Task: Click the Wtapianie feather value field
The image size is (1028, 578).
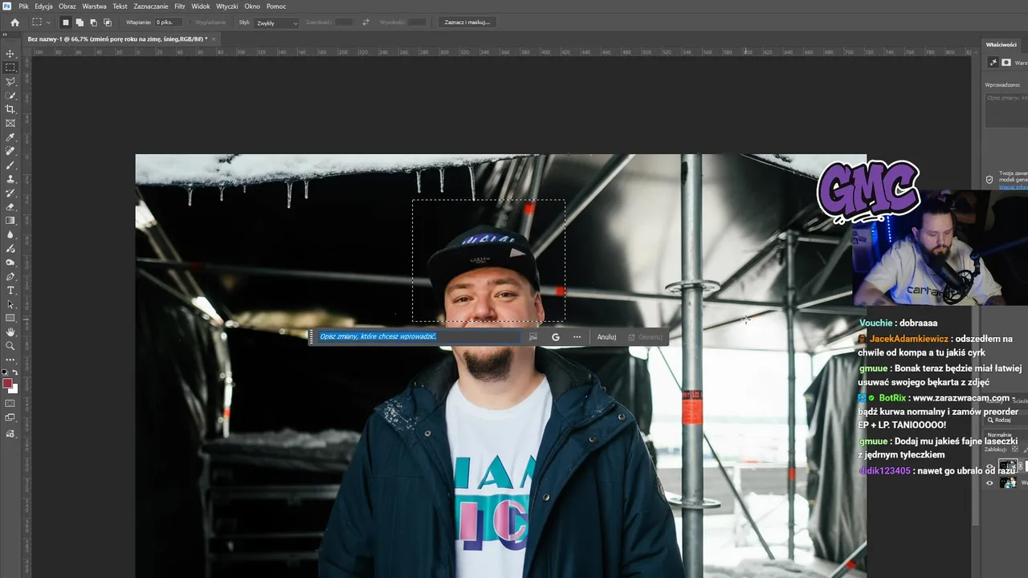Action: point(169,22)
